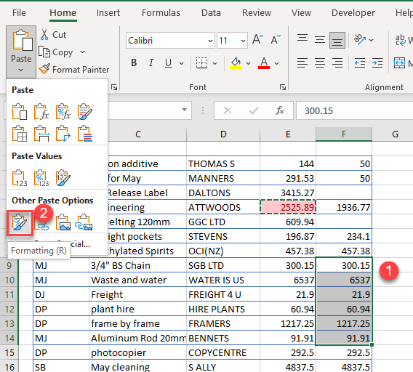Toggle Bold formatting
This screenshot has height=372, width=413.
pyautogui.click(x=134, y=63)
